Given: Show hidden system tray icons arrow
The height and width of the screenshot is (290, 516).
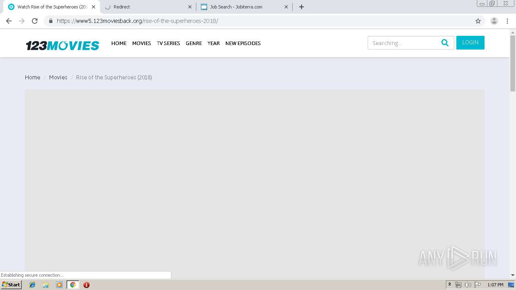Looking at the screenshot, I should pyautogui.click(x=449, y=285).
